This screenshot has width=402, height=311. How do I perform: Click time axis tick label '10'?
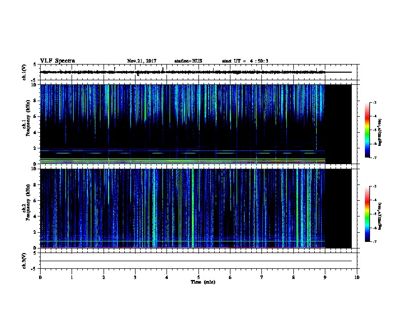pyautogui.click(x=357, y=277)
